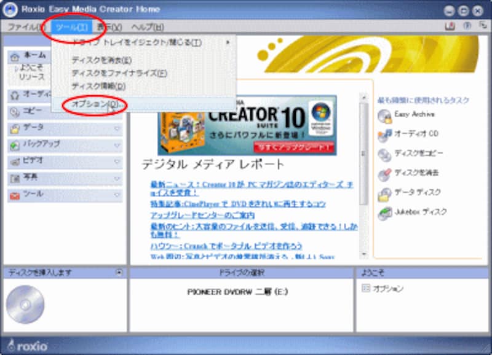The height and width of the screenshot is (355, 492).
Task: Open the 最新のヒント 大容量のファイル link
Action: [x=254, y=230]
